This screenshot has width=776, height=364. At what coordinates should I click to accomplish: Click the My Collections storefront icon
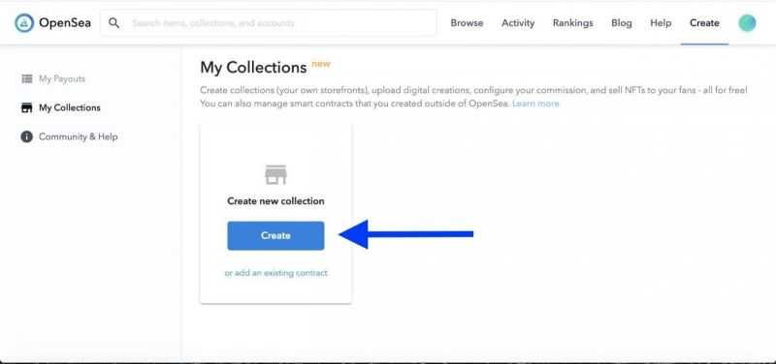pyautogui.click(x=27, y=107)
